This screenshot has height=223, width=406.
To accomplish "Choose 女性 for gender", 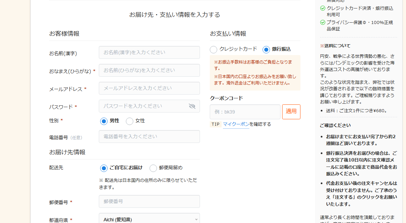I will tap(130, 121).
